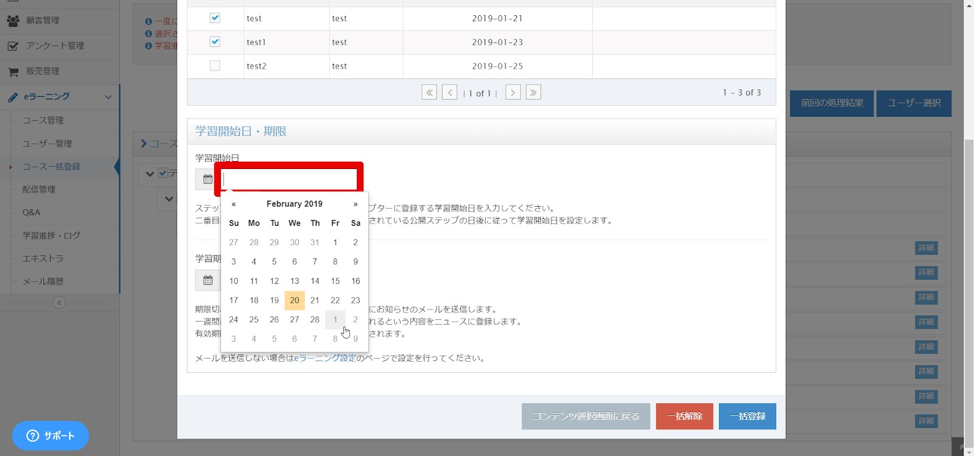974x456 pixels.
Task: Uncheck the checkbox for user test
Action: [x=215, y=18]
